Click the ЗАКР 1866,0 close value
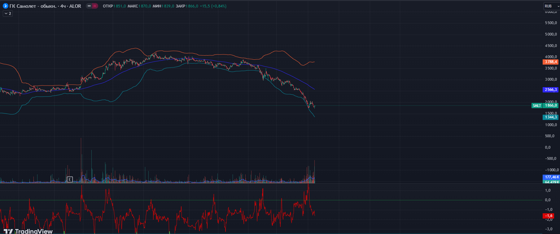This screenshot has height=234, width=560. click(x=187, y=6)
